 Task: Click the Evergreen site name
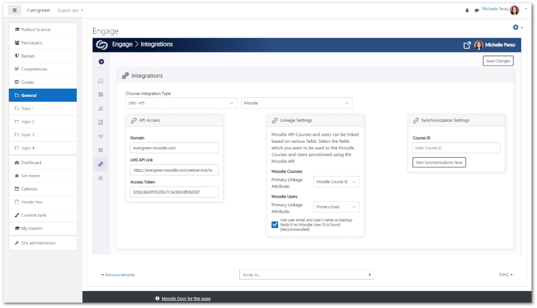[x=38, y=10]
